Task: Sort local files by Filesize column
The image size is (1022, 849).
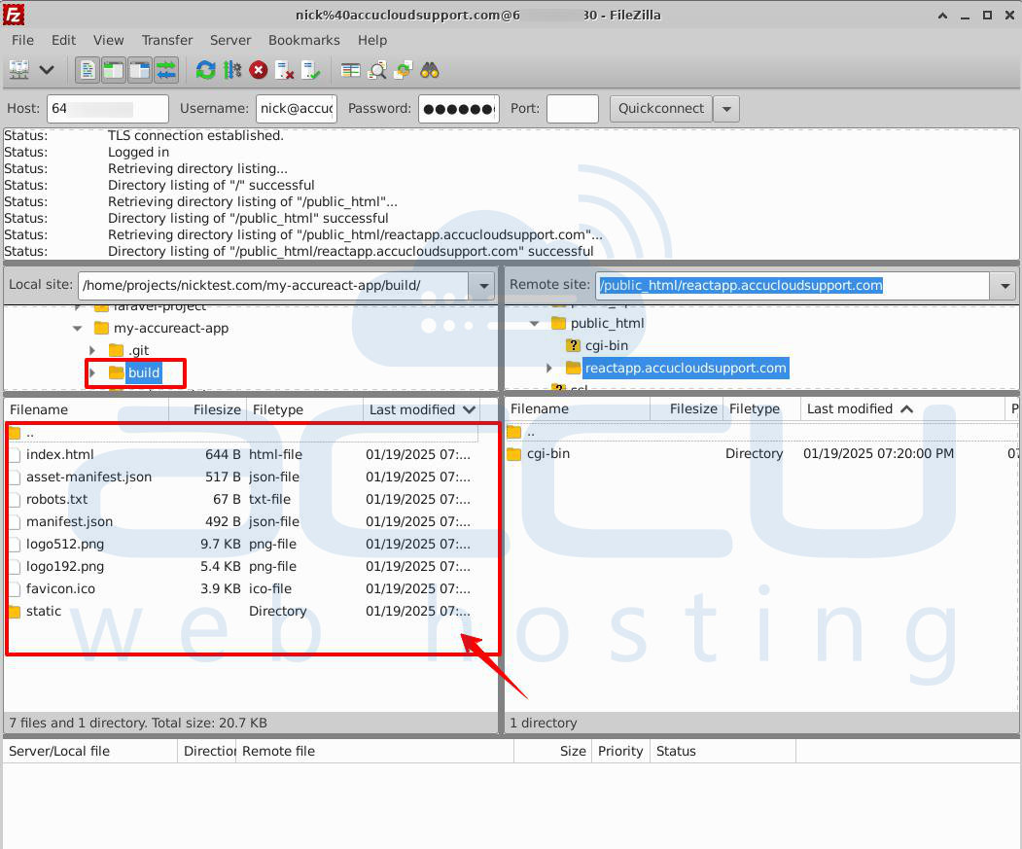Action: 208,409
